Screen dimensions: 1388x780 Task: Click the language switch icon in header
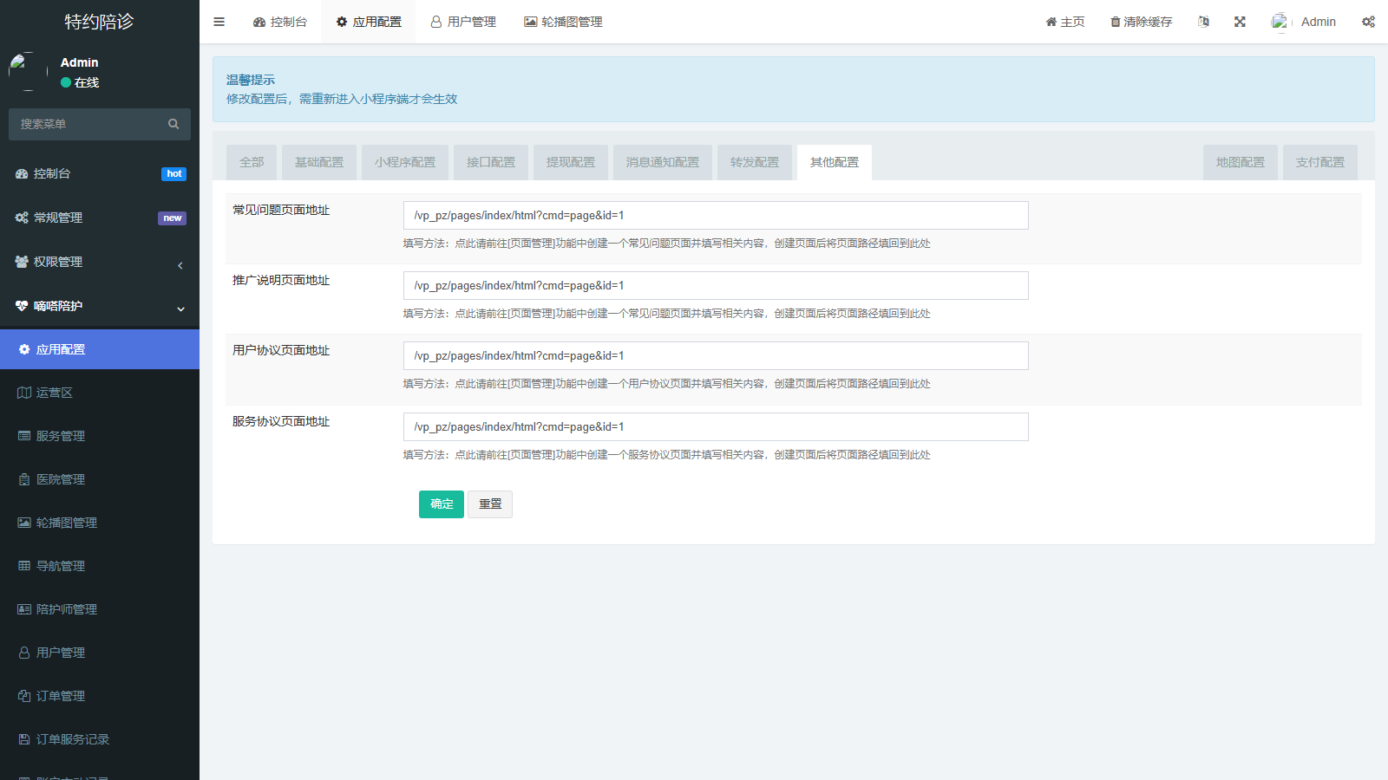click(1203, 22)
